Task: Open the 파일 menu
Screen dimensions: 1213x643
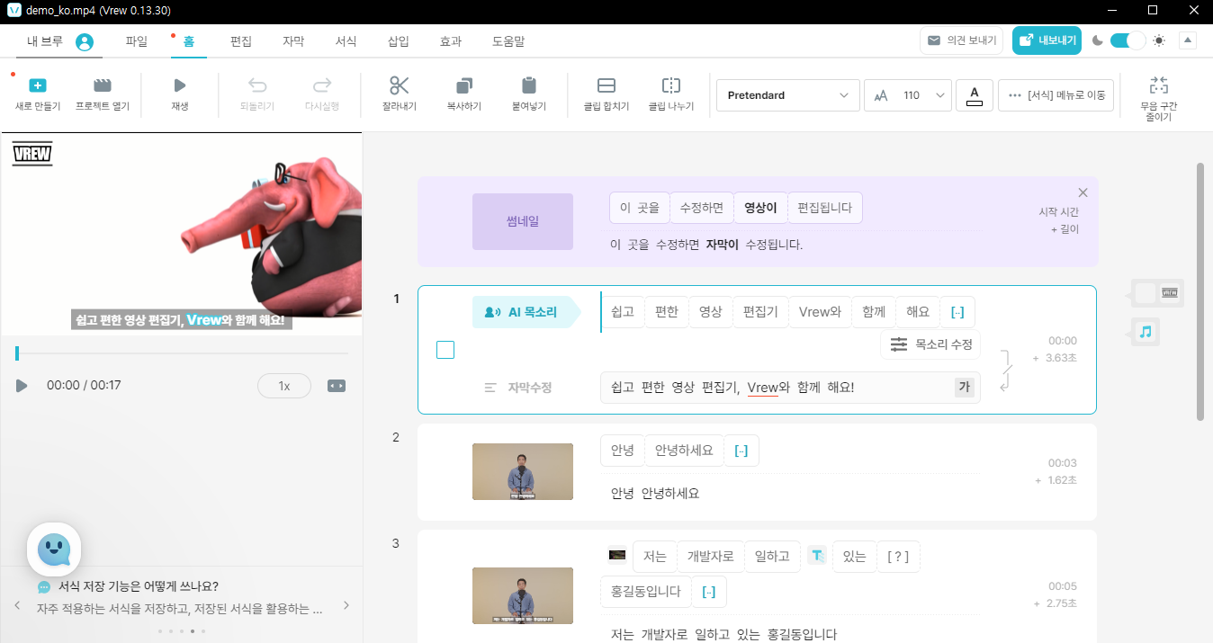Action: (137, 41)
